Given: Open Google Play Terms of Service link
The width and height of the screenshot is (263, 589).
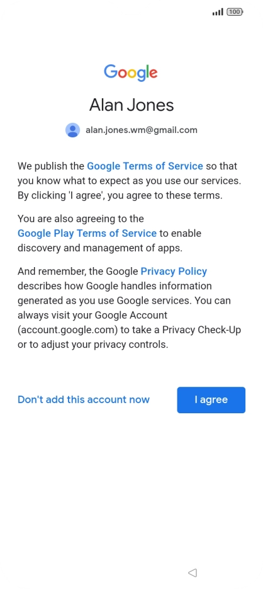Looking at the screenshot, I should tap(87, 233).
